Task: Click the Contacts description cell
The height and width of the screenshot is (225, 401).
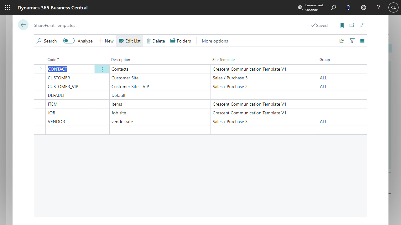Action: 160,69
